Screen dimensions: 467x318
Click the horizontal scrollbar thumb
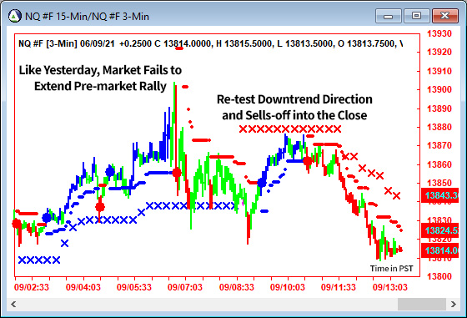click(x=422, y=304)
